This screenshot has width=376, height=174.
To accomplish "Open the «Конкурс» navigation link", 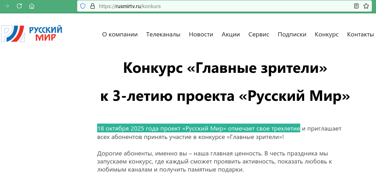I will (327, 34).
